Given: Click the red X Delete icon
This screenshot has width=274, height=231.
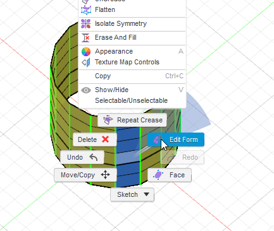Looking at the screenshot, I should tap(105, 139).
